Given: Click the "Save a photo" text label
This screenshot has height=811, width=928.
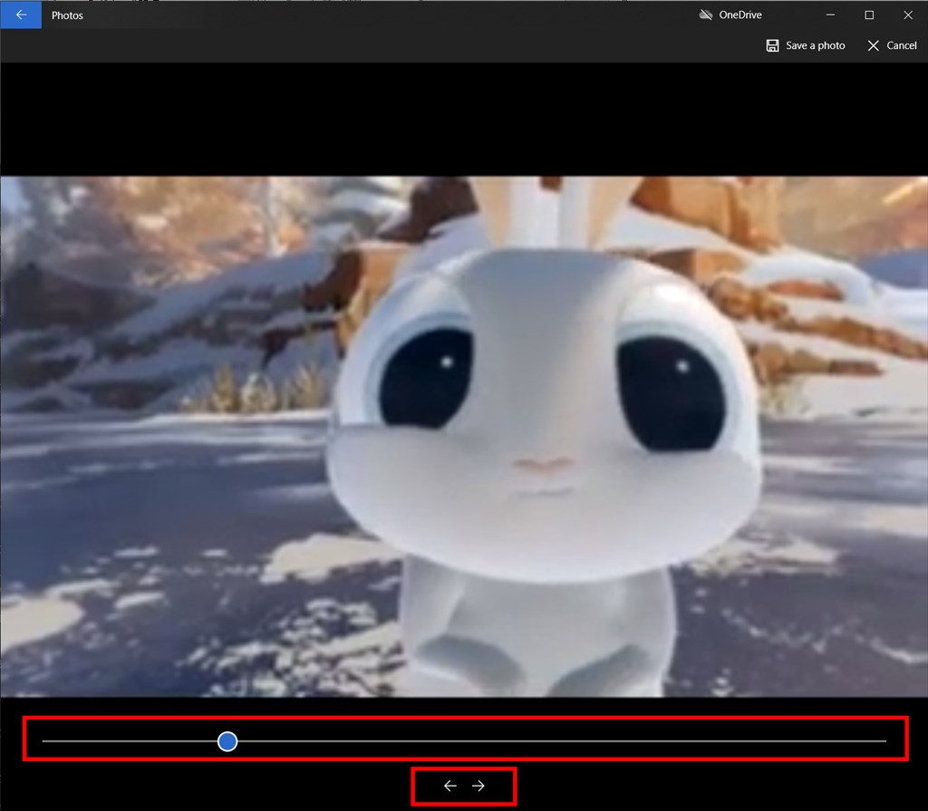Looking at the screenshot, I should click(x=815, y=45).
